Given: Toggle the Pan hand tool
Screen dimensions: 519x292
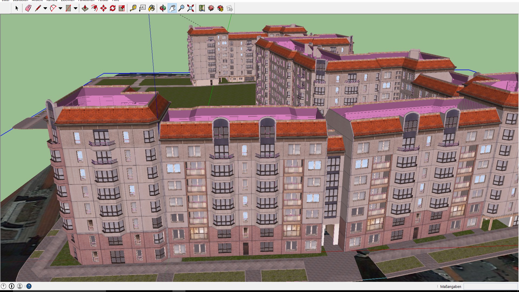Looking at the screenshot, I should [x=172, y=8].
